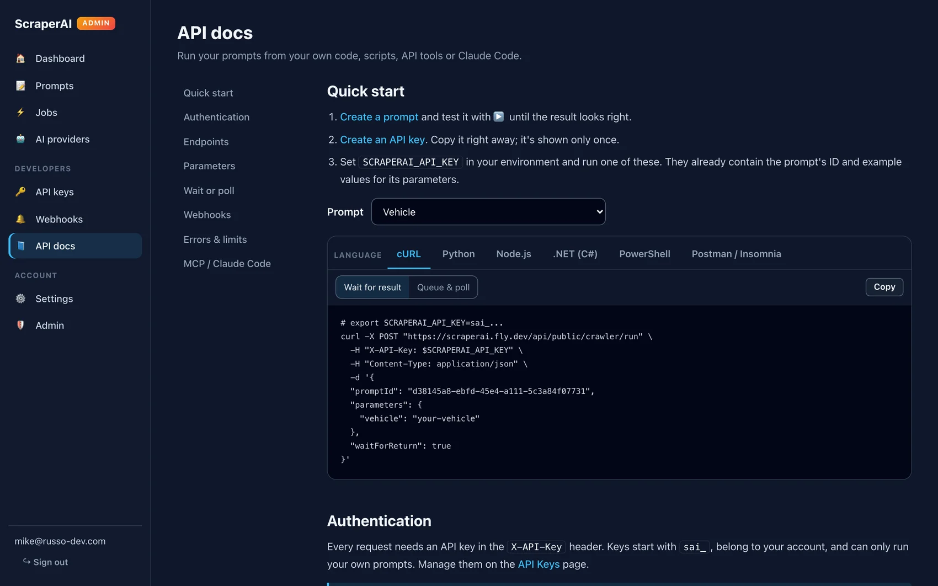Jump to the Authentication docs section link
Screen dimensions: 938x586
click(x=216, y=117)
